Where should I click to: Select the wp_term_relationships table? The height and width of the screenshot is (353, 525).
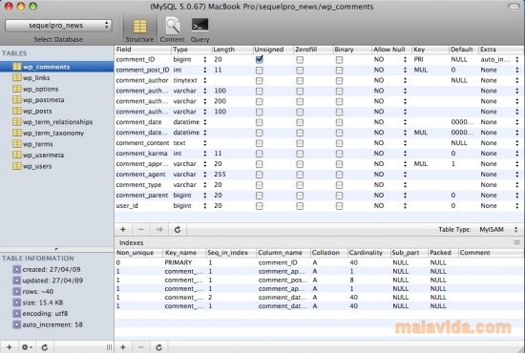click(57, 122)
